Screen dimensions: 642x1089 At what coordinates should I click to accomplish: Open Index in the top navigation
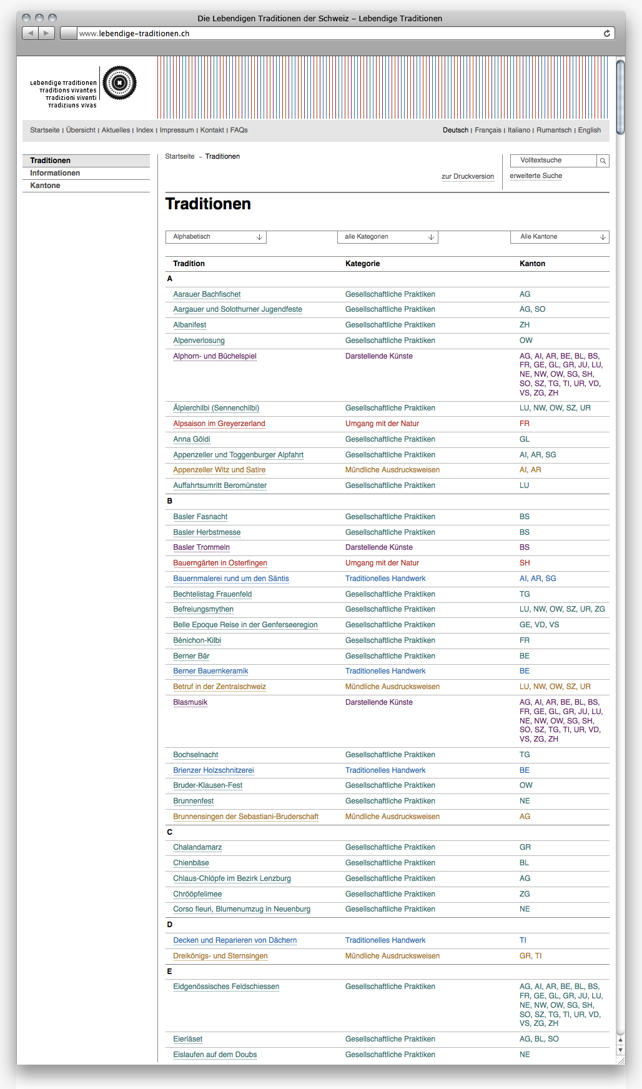(145, 130)
